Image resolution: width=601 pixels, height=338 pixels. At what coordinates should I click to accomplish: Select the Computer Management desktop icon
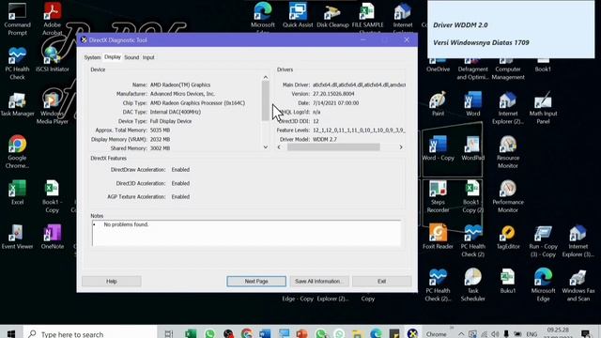pos(508,68)
